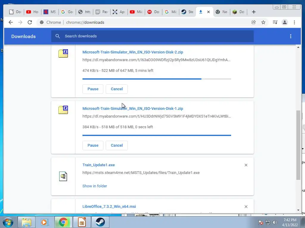Click the scrollbar up arrow
The height and width of the screenshot is (228, 305).
click(x=298, y=47)
